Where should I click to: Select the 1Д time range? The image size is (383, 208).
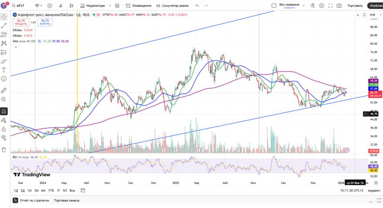pyautogui.click(x=16, y=190)
